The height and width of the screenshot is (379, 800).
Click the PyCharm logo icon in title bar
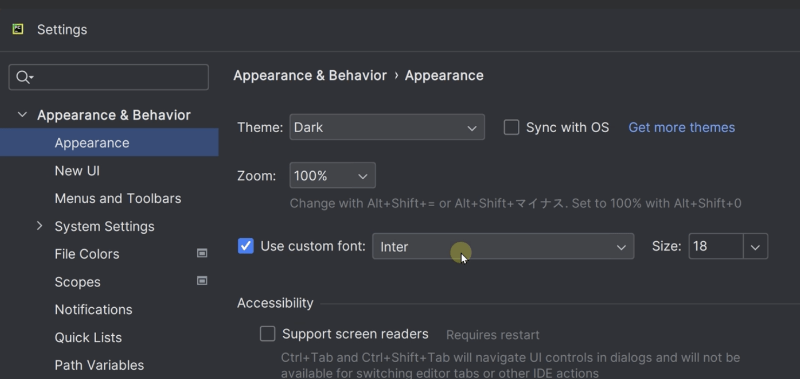(18, 29)
